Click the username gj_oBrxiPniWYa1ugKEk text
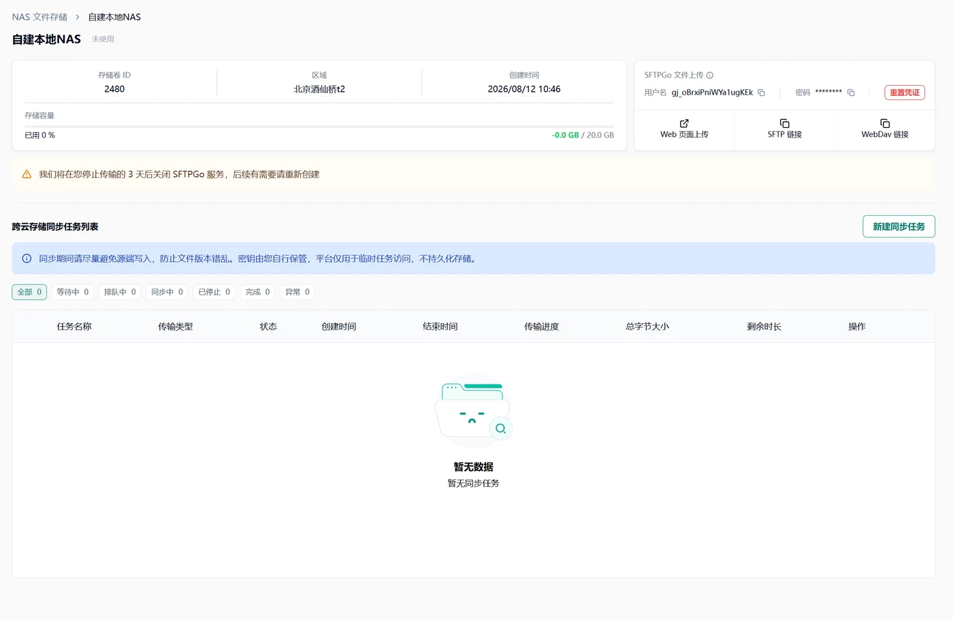The image size is (953, 620). (712, 93)
